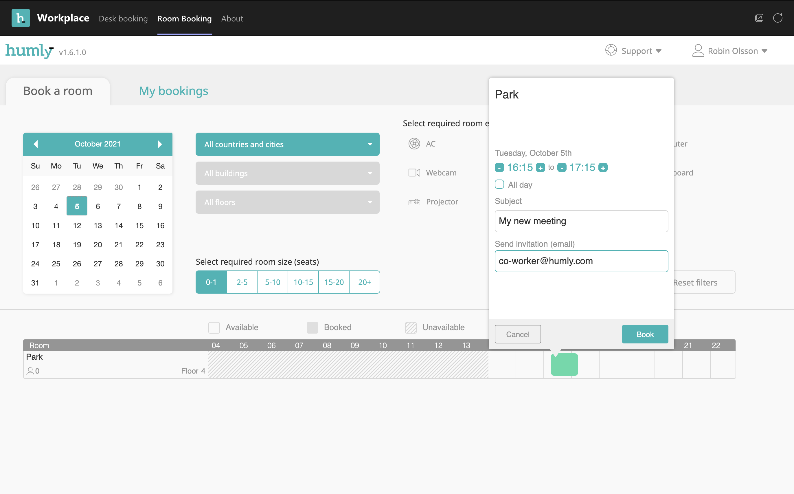The height and width of the screenshot is (494, 794).
Task: Enable the All day checkbox
Action: 499,184
